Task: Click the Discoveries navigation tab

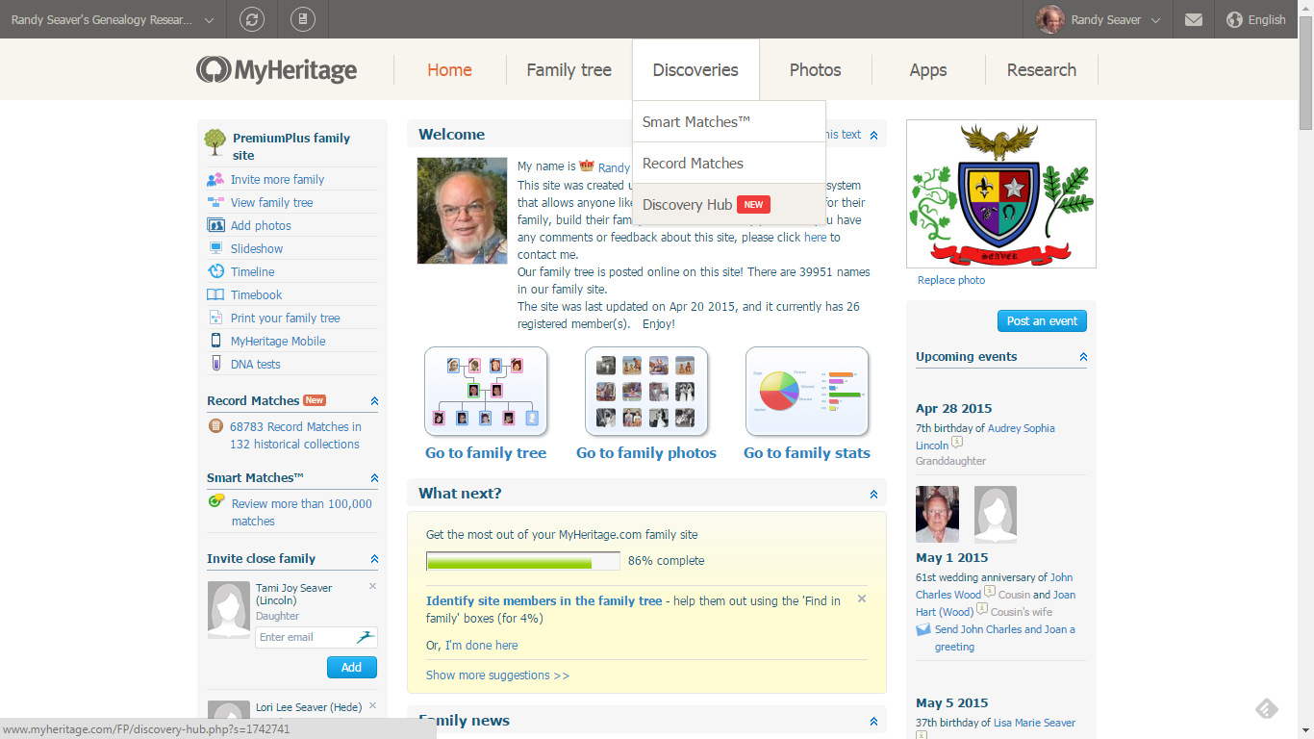Action: pos(695,70)
